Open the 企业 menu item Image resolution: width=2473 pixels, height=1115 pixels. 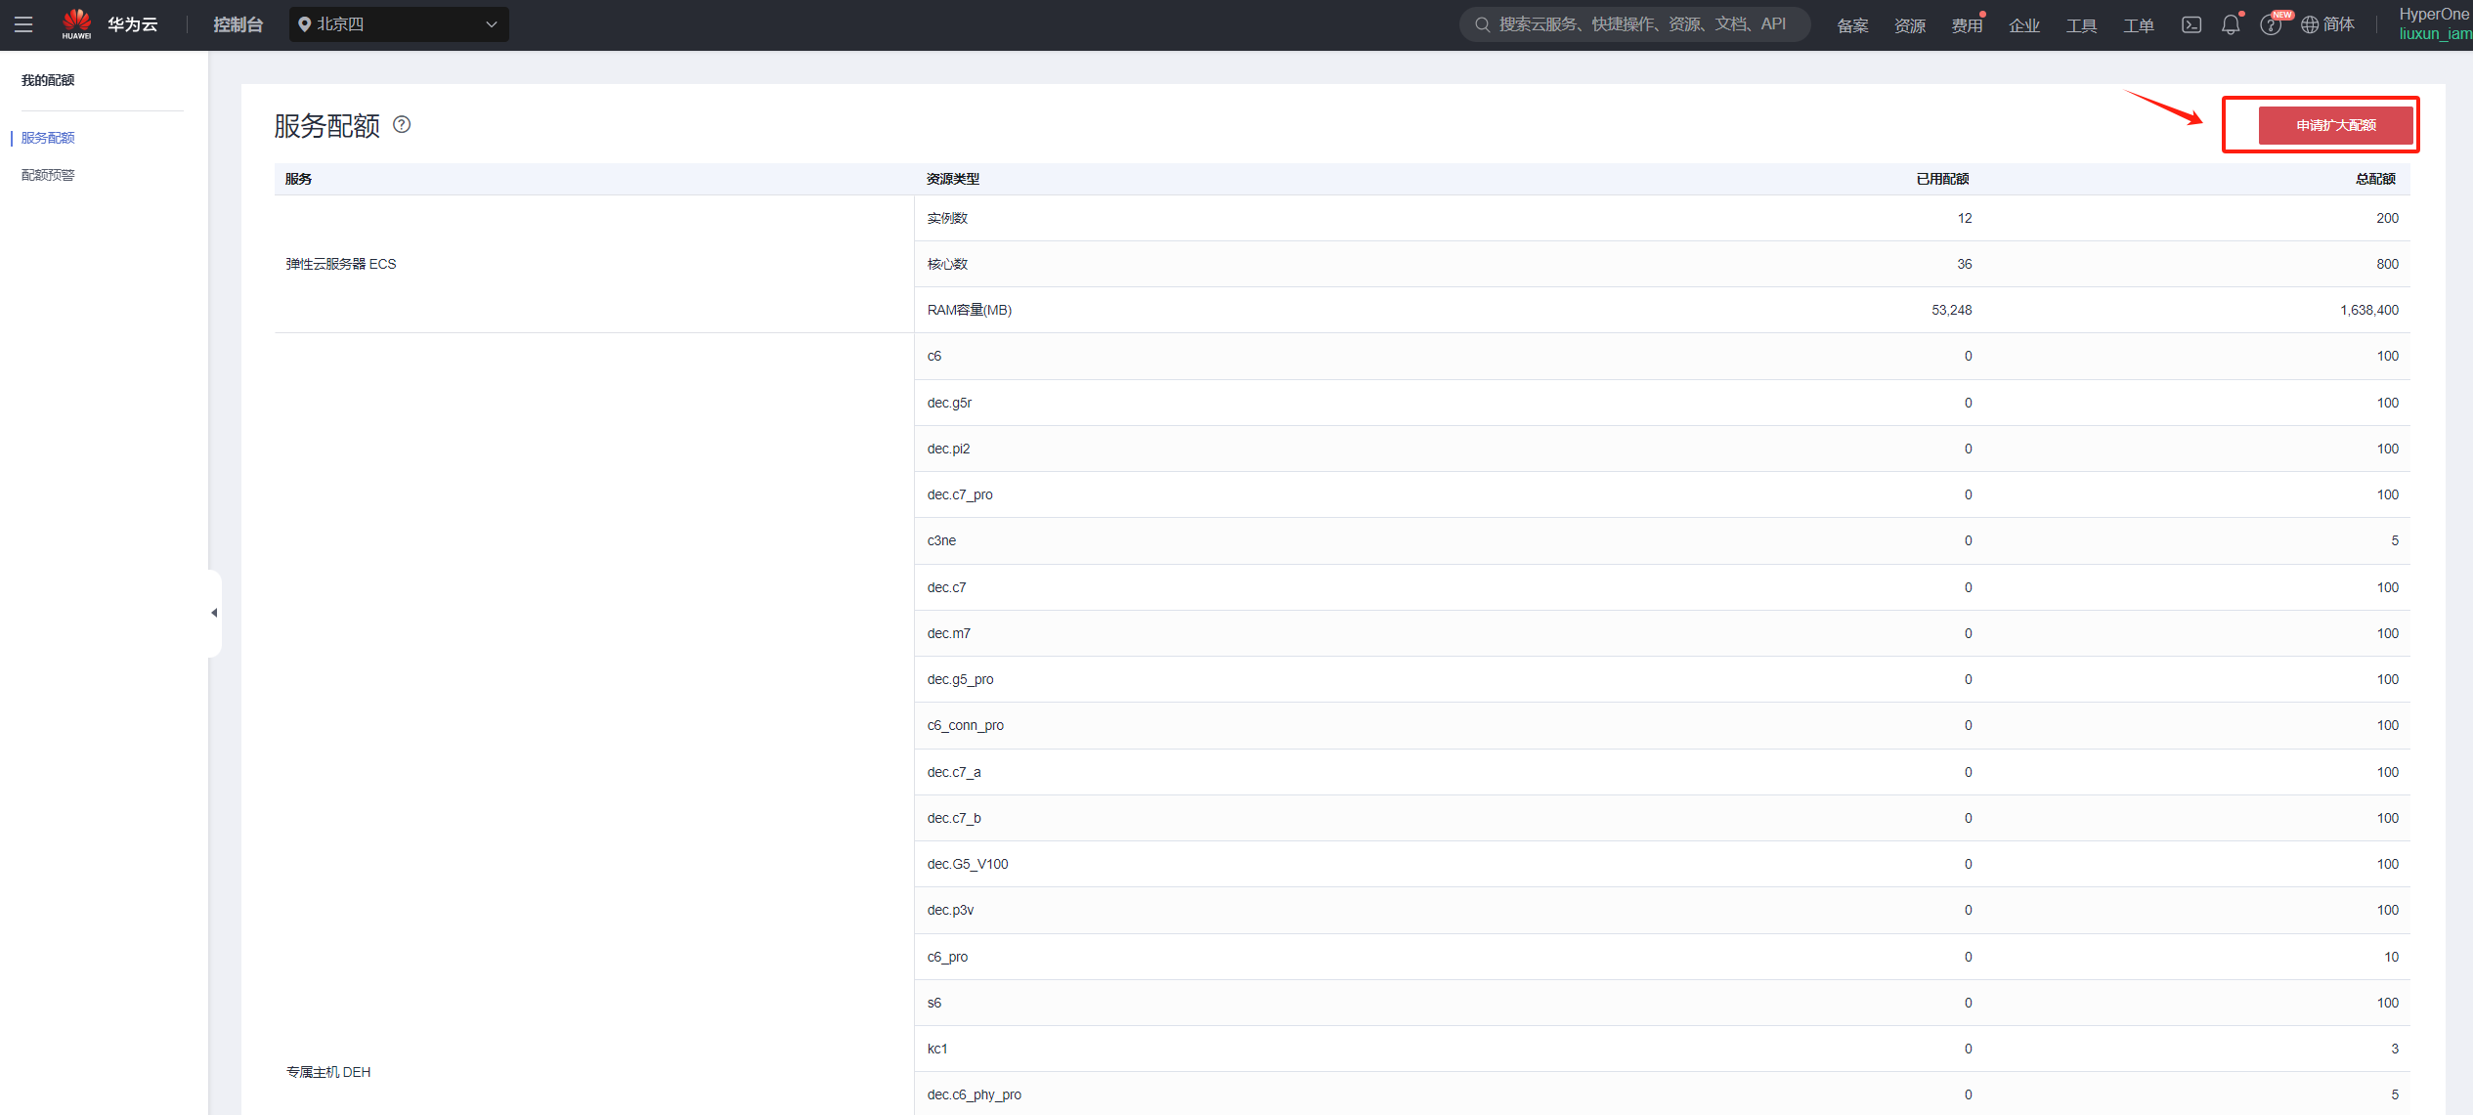(x=2024, y=25)
